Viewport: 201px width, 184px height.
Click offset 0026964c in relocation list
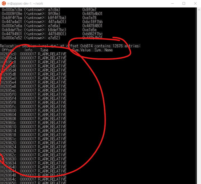coord(8,179)
